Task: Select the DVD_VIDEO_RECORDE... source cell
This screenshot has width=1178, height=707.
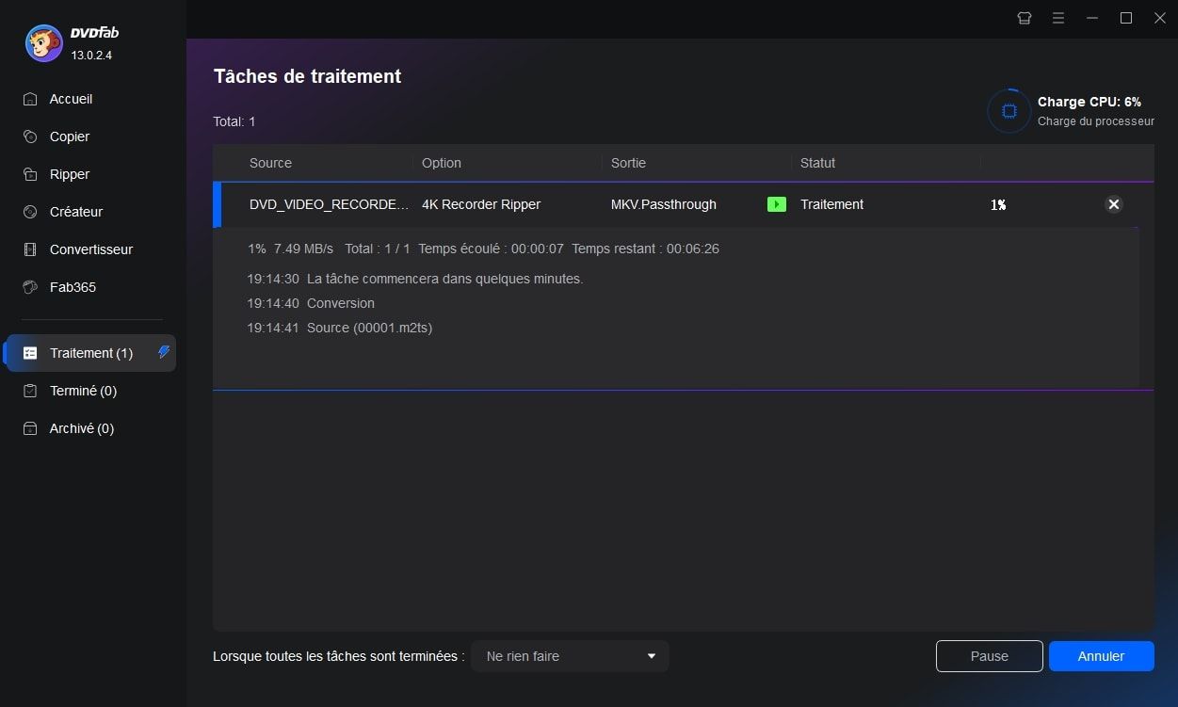Action: tap(330, 204)
